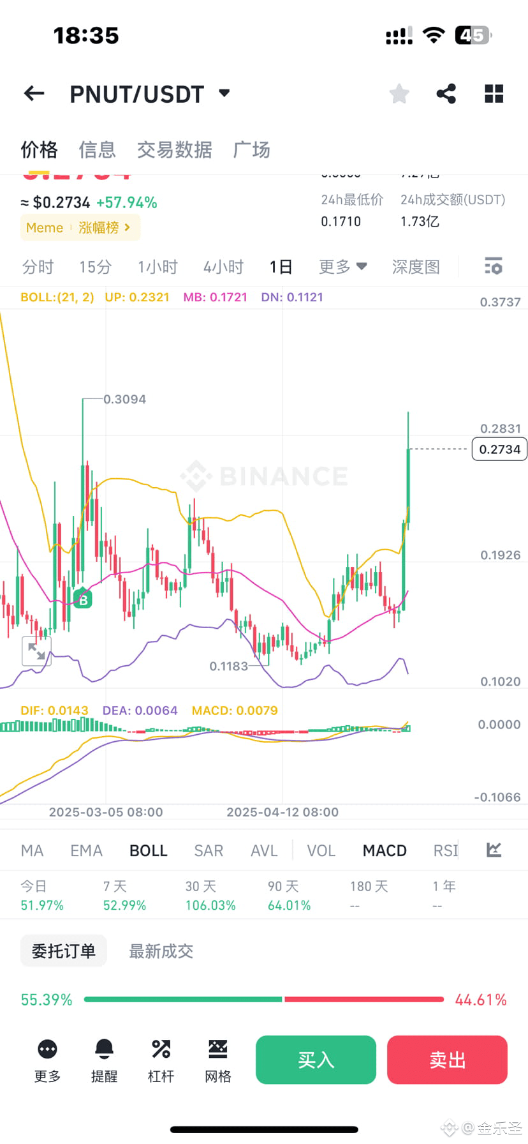Tap the 今日 51.97% change
Viewport: 528px width, 1144px height.
[x=42, y=896]
